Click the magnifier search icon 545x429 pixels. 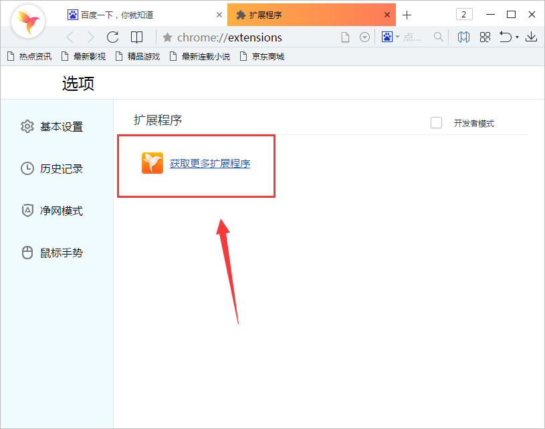coord(439,37)
